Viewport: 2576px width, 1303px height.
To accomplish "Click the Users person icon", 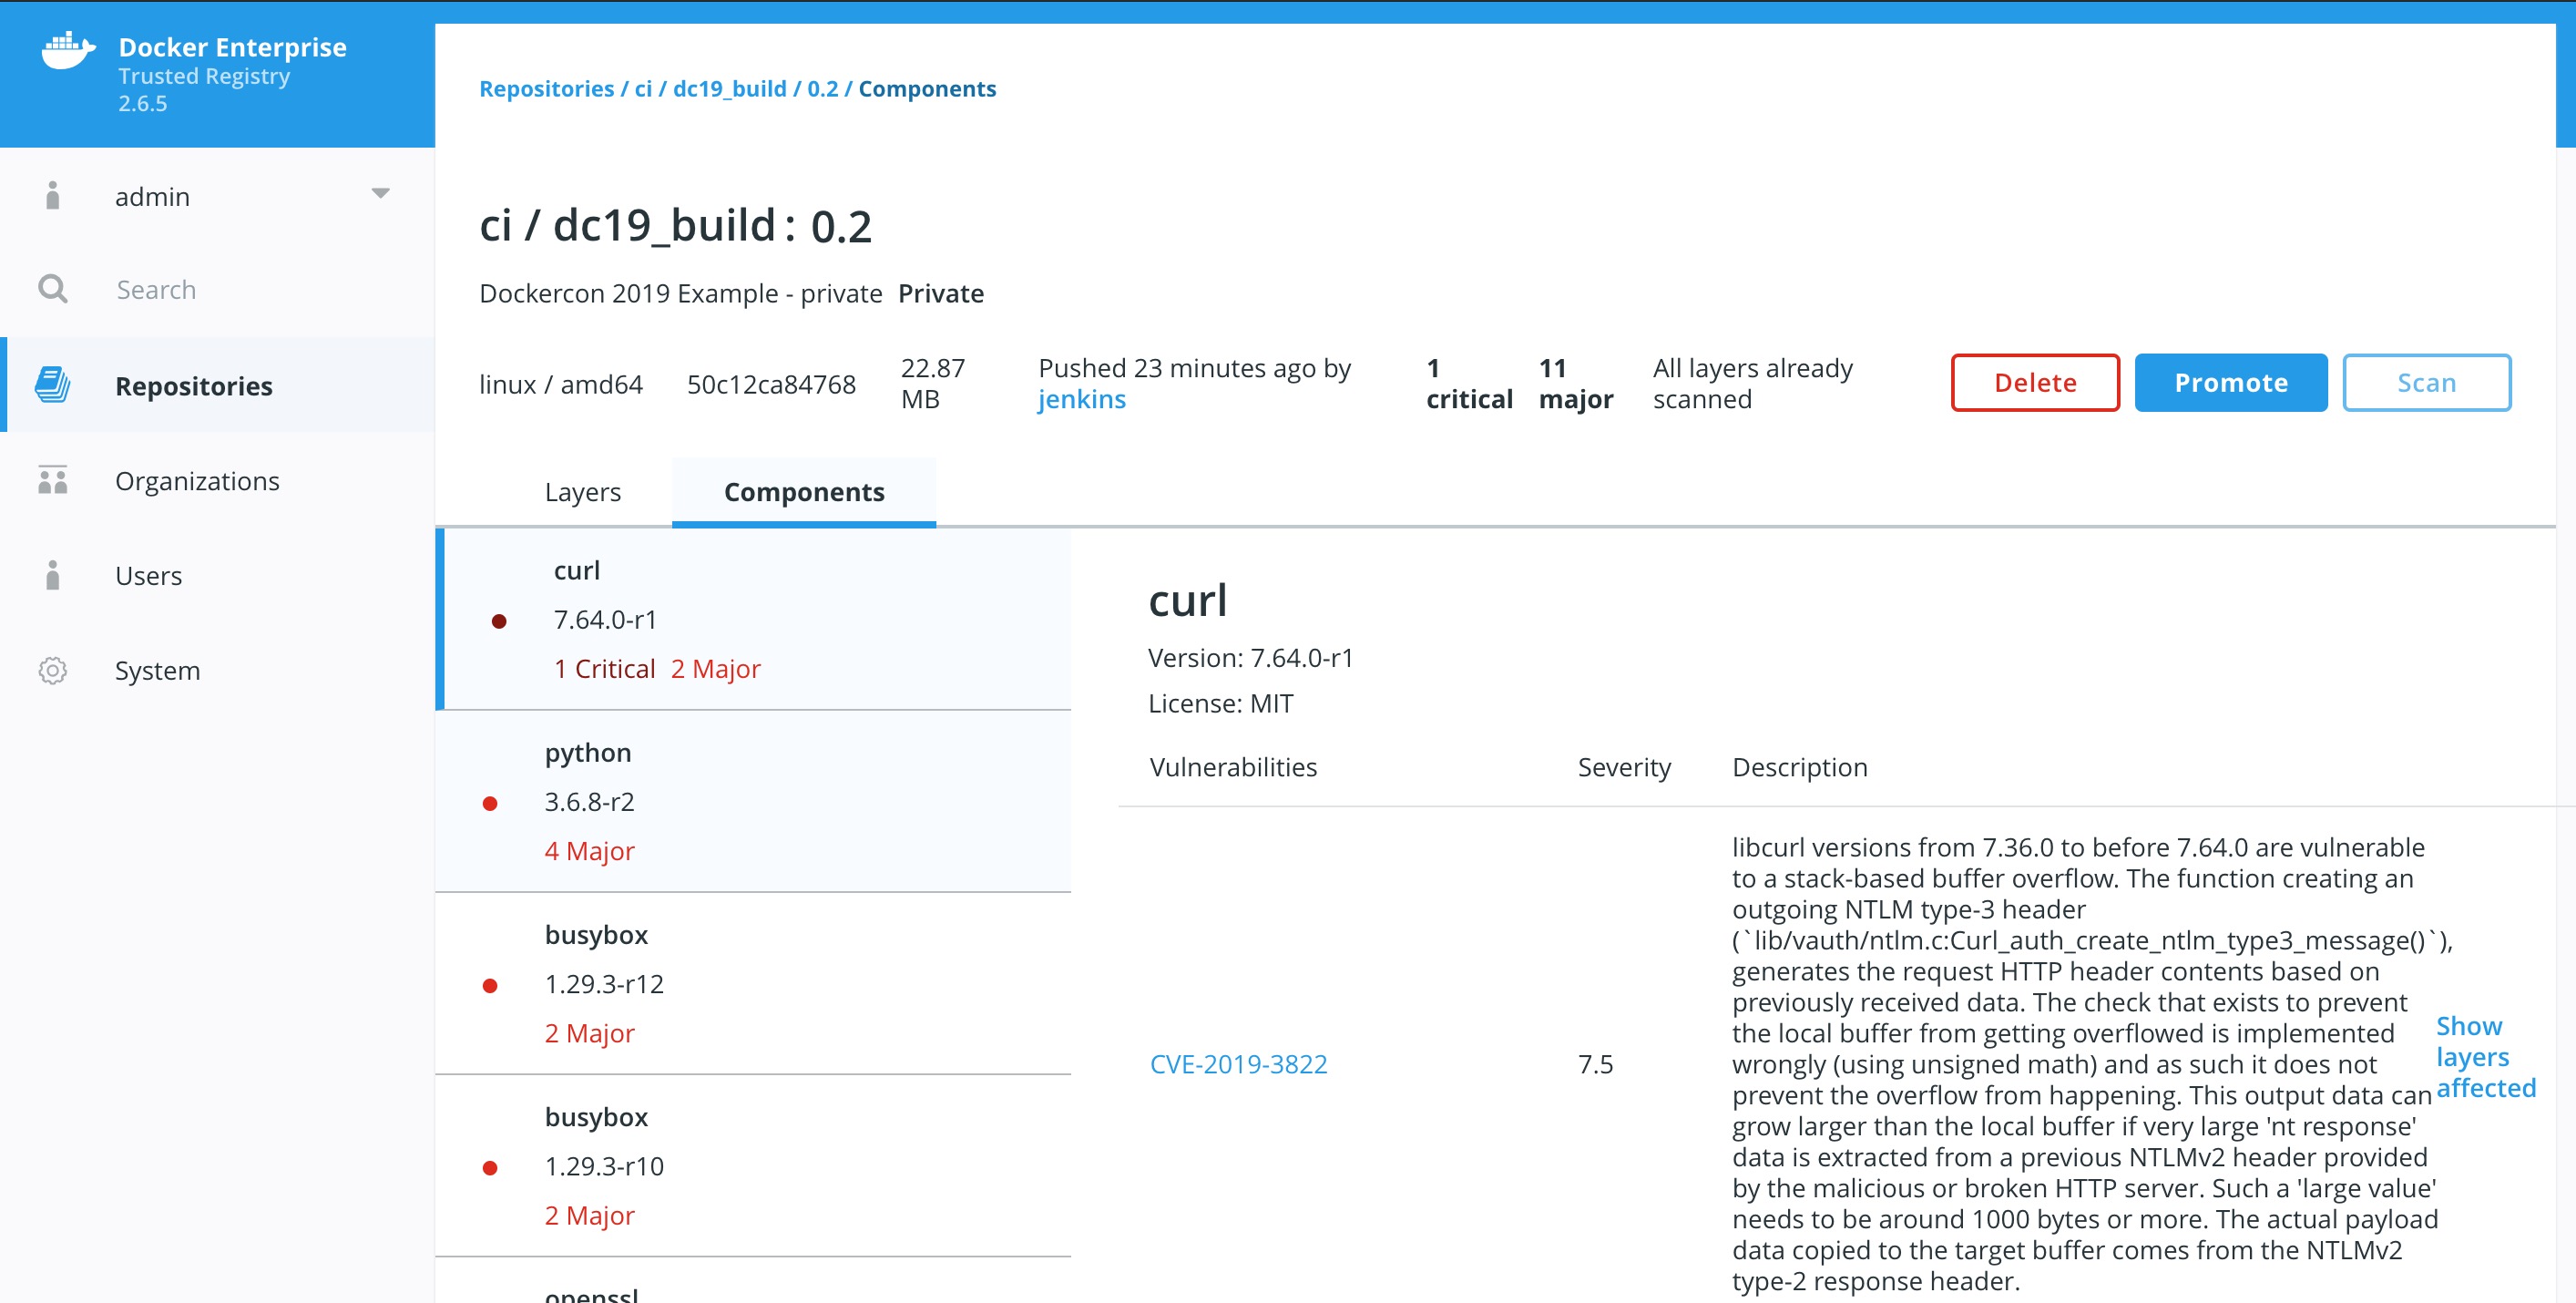I will [x=53, y=576].
